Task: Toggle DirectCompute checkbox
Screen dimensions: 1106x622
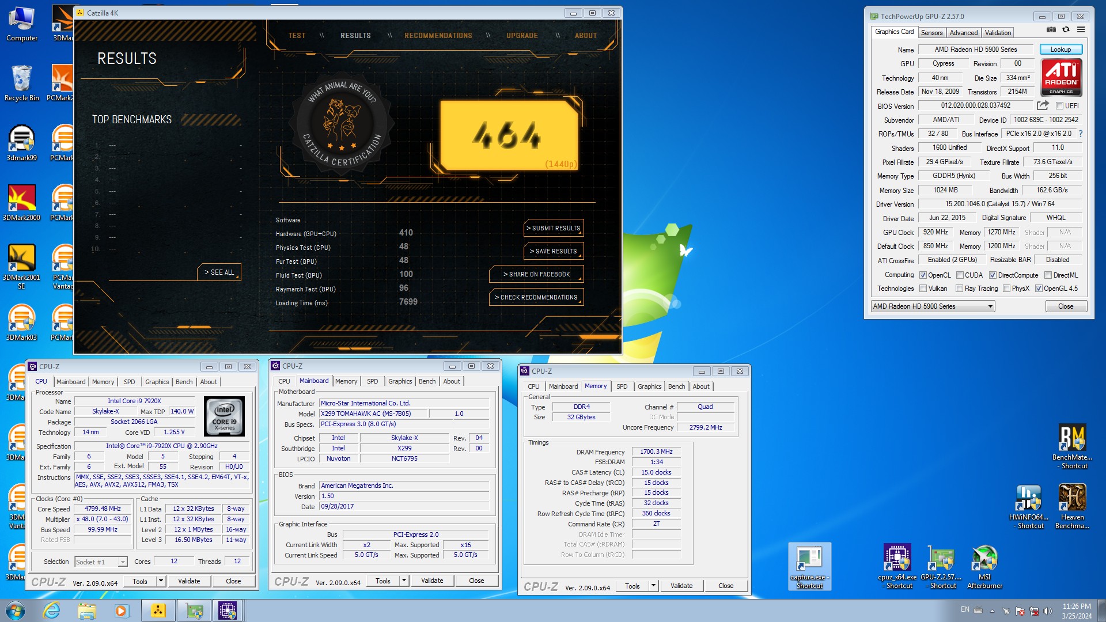Action: pyautogui.click(x=993, y=275)
